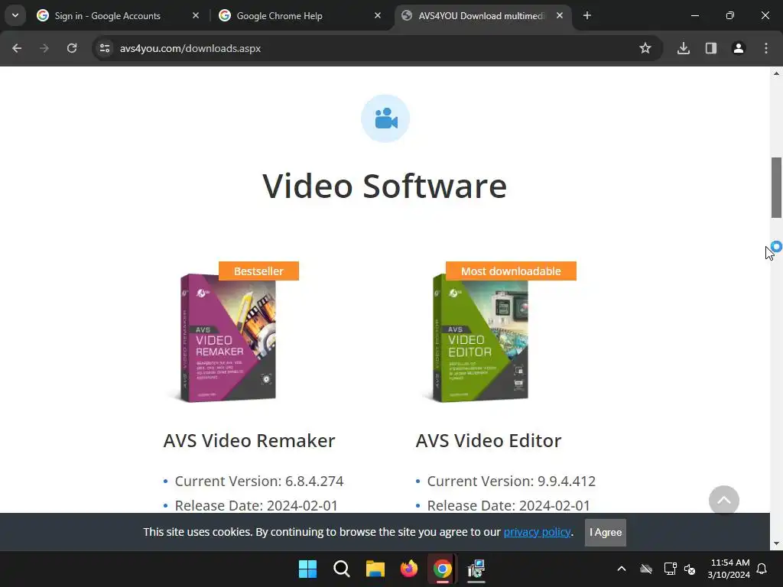Click Current Version: 9.9.4.412 text
The height and width of the screenshot is (587, 783).
click(512, 482)
